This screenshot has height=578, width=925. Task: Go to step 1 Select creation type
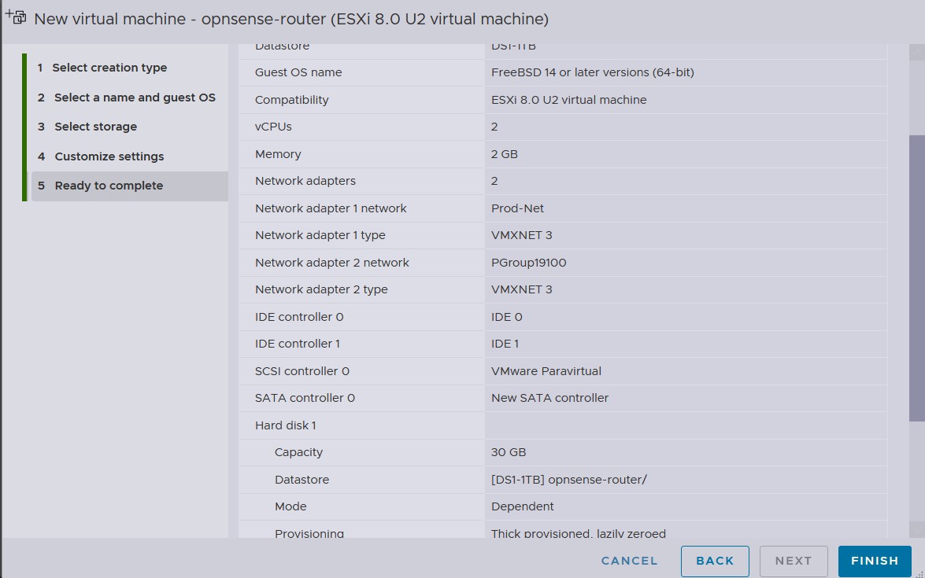109,68
